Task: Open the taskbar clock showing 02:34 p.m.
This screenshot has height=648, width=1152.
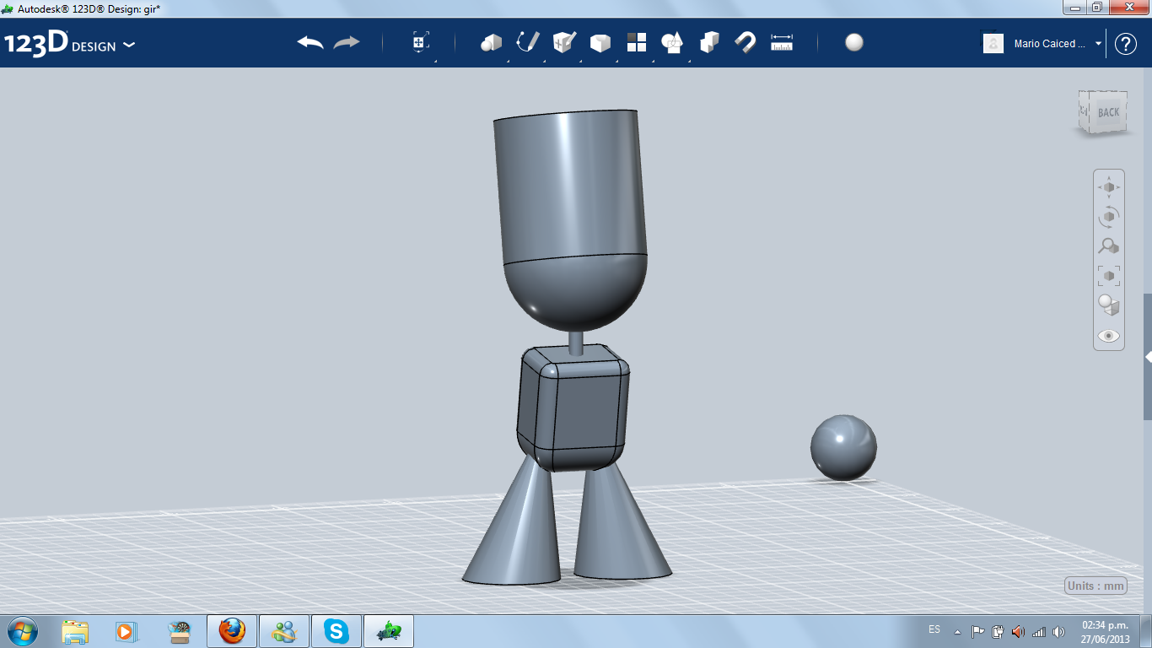Action: point(1105,631)
